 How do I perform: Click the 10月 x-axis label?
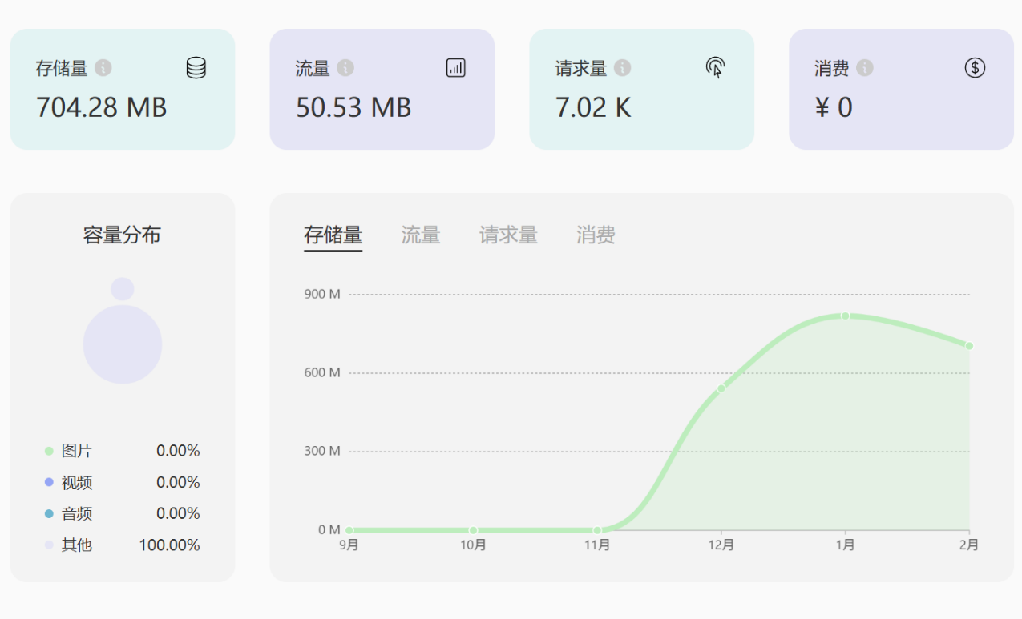pyautogui.click(x=473, y=545)
